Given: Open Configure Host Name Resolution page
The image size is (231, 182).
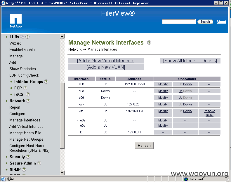Looking at the screenshot, I should click(x=29, y=148).
